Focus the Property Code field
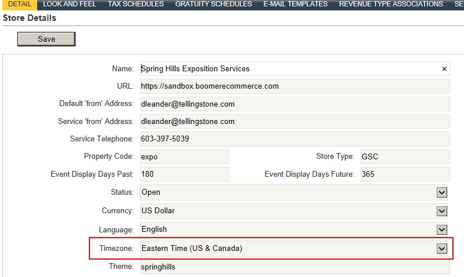Screen dimensions: 464x277 tap(184, 157)
